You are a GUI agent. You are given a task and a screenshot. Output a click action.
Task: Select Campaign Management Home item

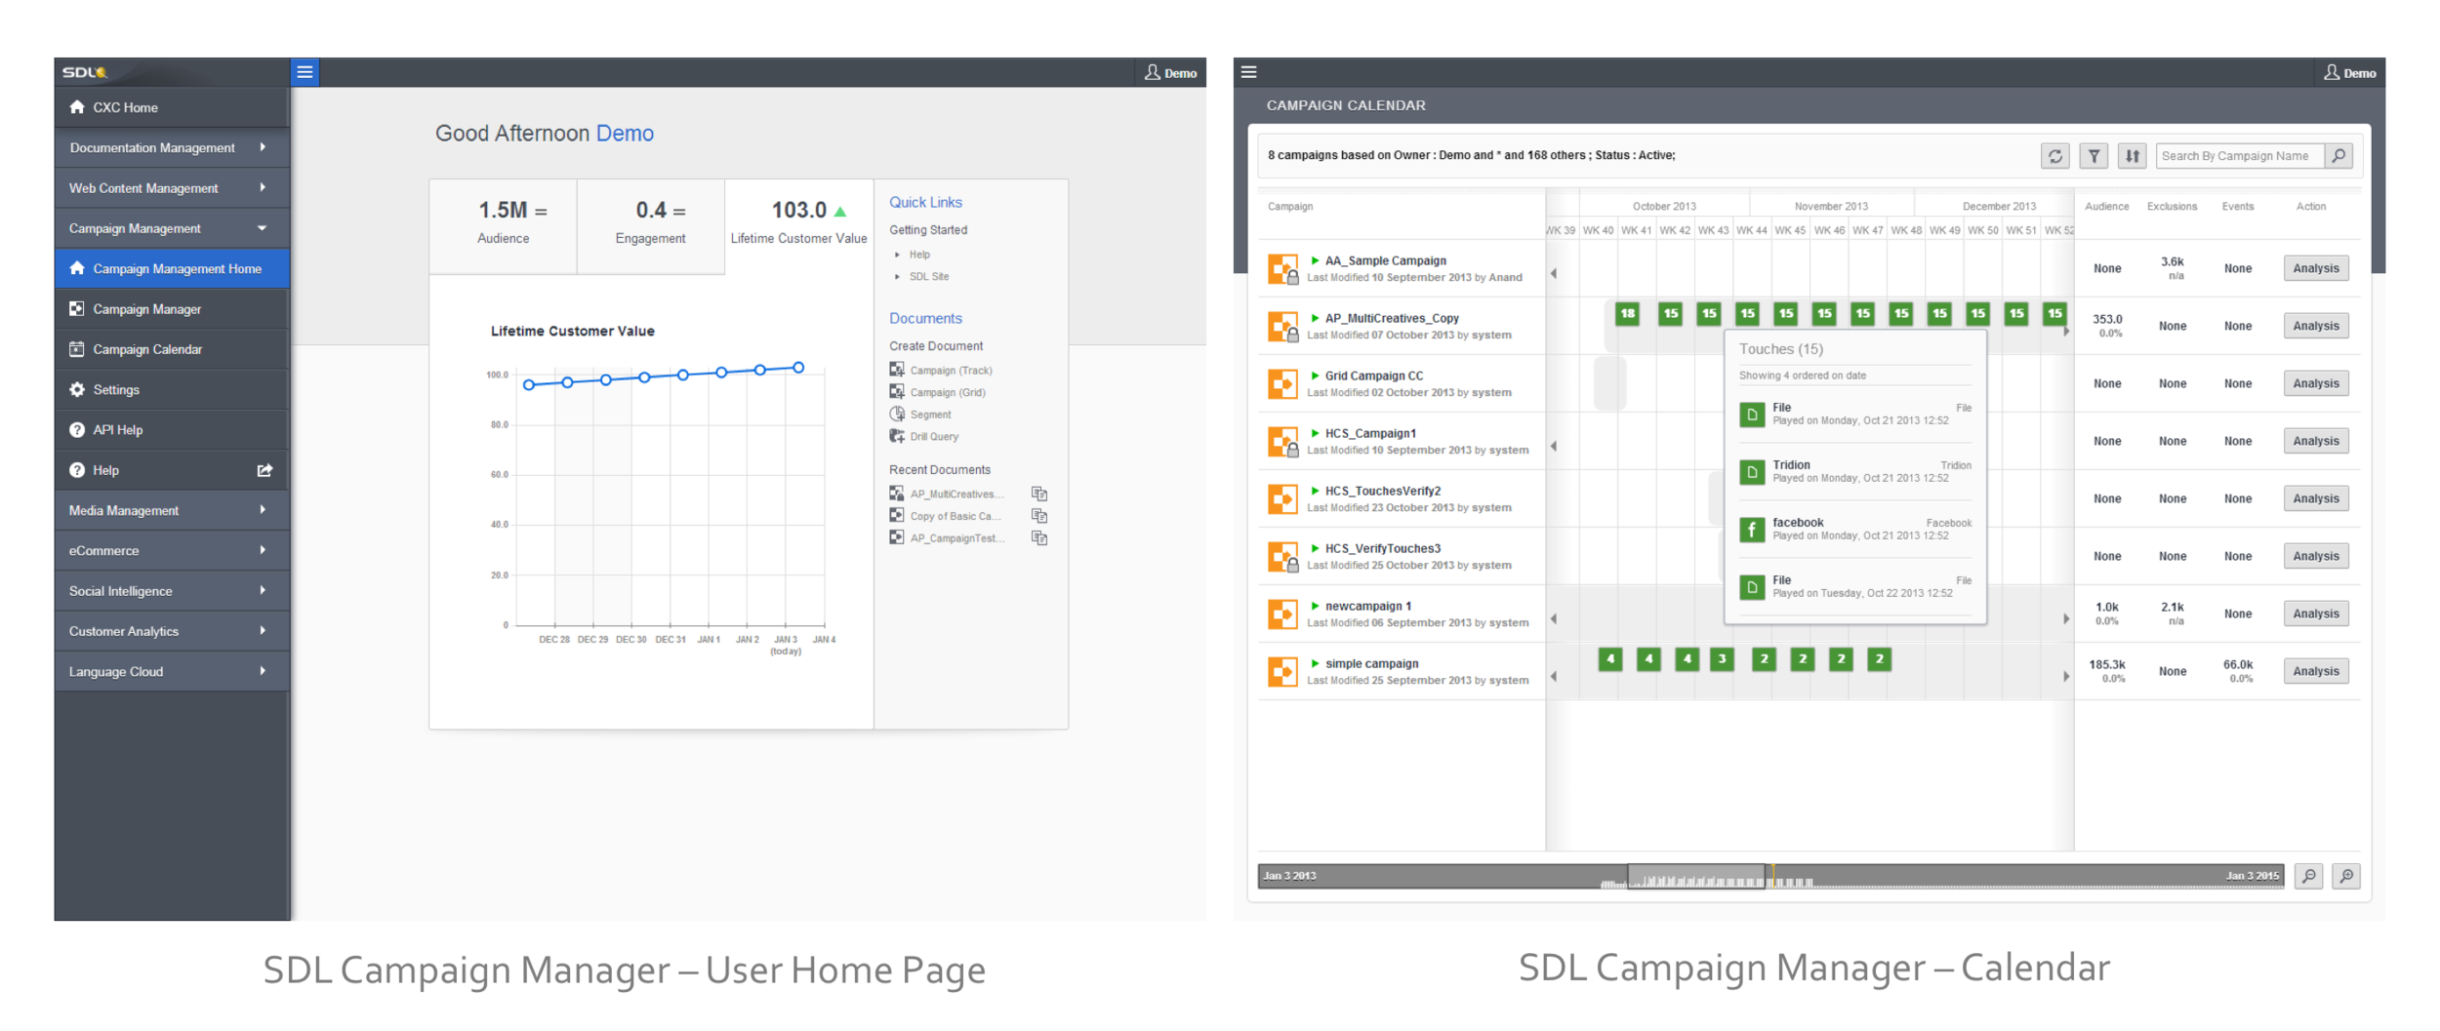(172, 268)
